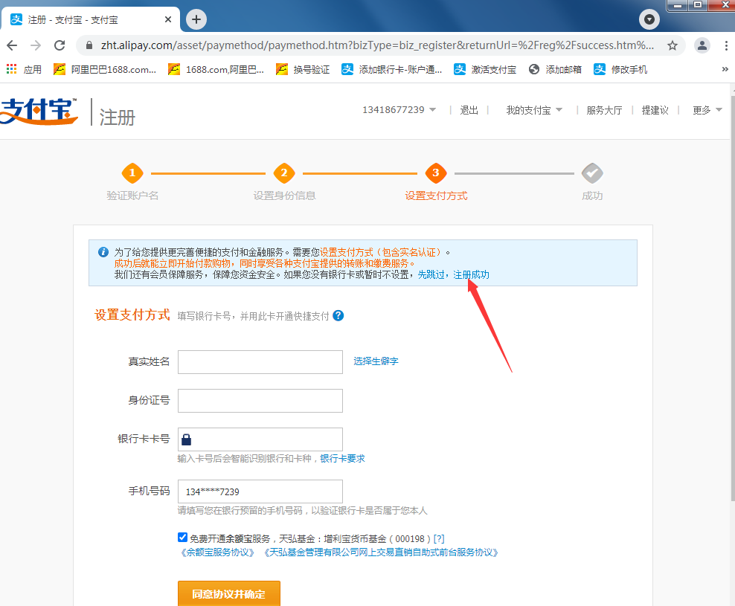Click the 支付宝 Alipay logo
Image resolution: width=735 pixels, height=606 pixels.
[x=39, y=111]
